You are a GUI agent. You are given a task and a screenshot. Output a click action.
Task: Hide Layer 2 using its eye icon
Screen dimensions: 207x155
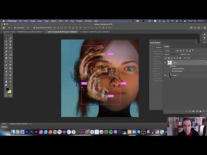point(165,63)
